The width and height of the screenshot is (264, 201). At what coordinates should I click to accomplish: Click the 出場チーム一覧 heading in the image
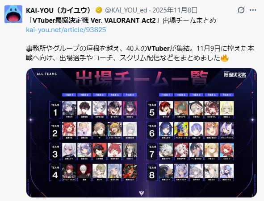pos(142,78)
